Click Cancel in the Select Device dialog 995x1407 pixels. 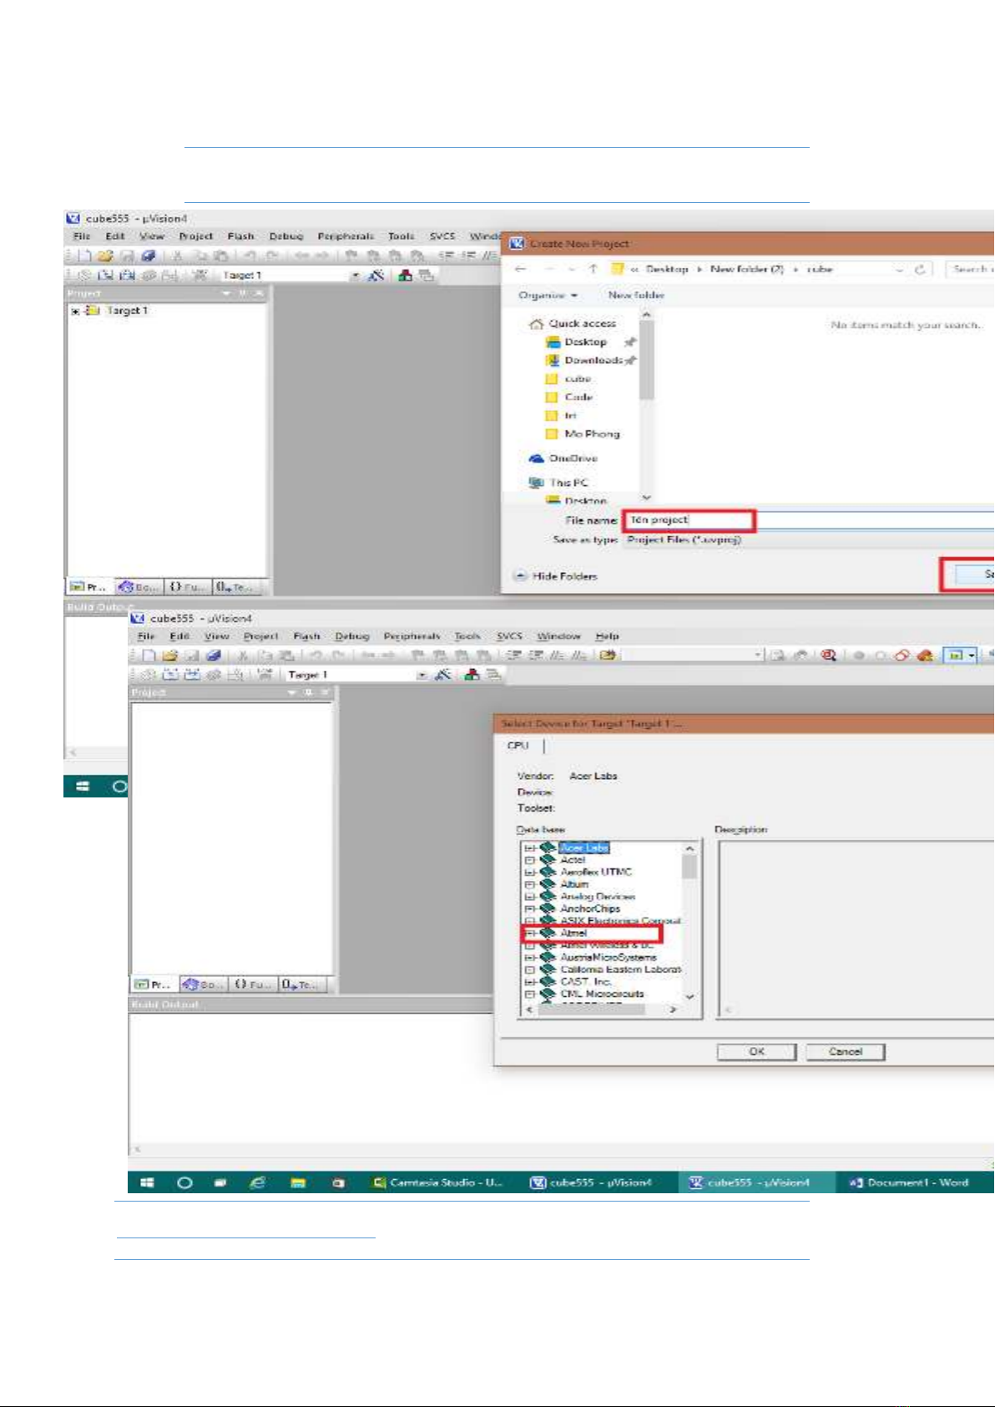(846, 1052)
